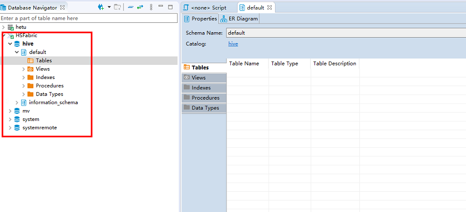The height and width of the screenshot is (212, 466).
Task: Click the system database icon
Action: pyautogui.click(x=18, y=119)
